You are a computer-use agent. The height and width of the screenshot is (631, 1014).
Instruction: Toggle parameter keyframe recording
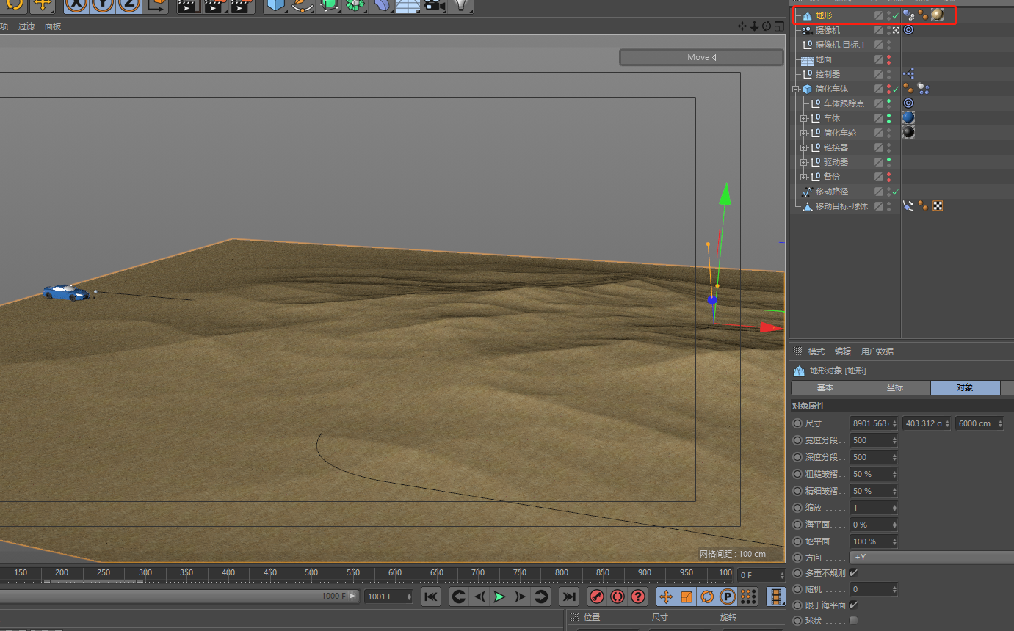tap(728, 597)
